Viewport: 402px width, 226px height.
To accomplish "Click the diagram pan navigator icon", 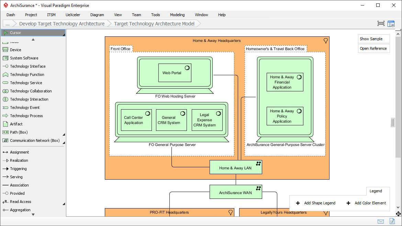I will pyautogui.click(x=398, y=214).
